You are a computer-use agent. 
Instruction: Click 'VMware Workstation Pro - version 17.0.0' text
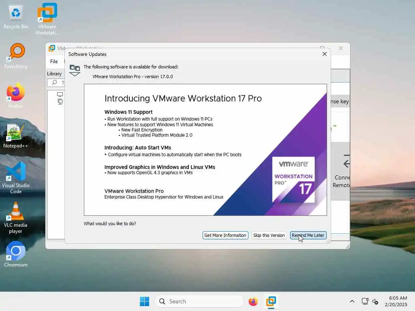(x=133, y=77)
